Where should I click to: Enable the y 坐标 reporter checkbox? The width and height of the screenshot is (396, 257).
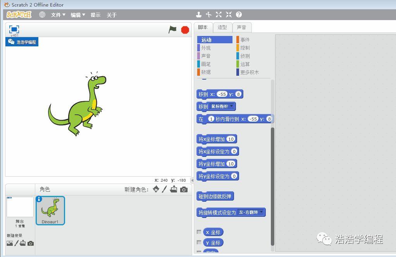click(x=199, y=242)
